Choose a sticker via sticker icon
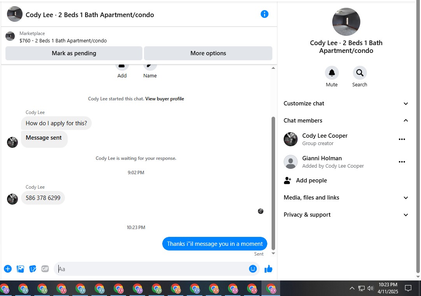 pos(33,269)
